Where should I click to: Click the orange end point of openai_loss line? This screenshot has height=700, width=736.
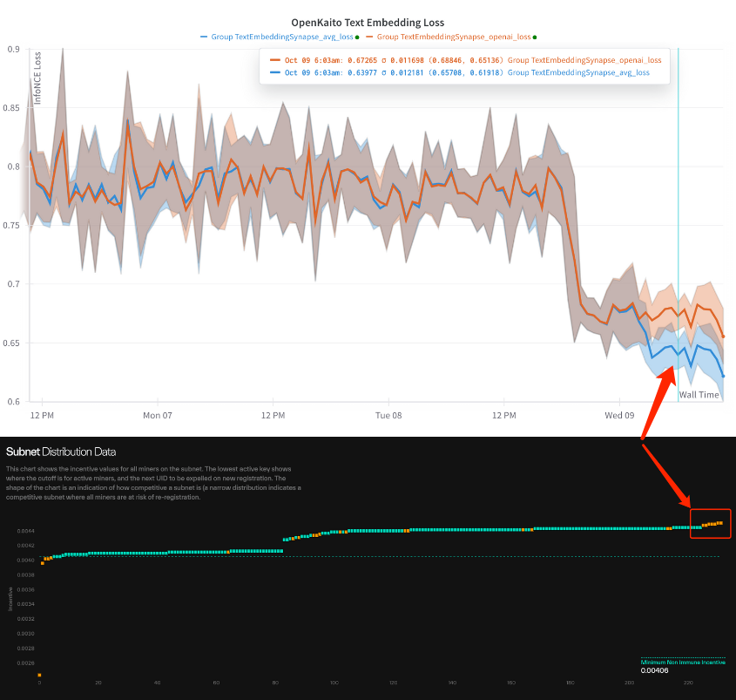723,336
